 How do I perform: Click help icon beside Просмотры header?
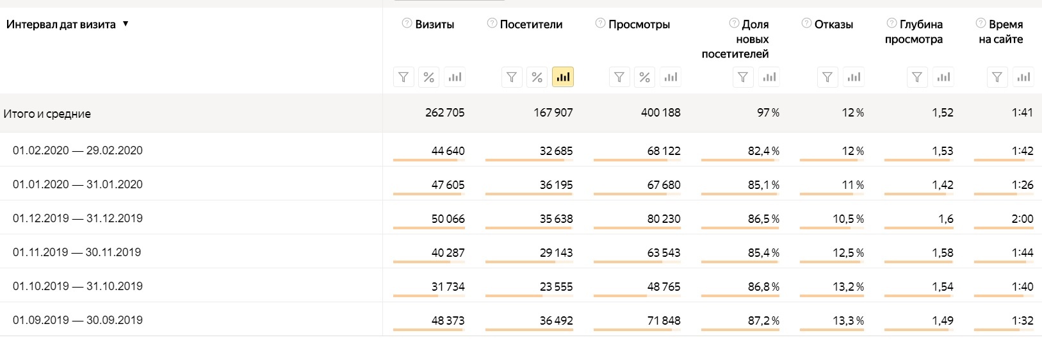click(x=600, y=24)
